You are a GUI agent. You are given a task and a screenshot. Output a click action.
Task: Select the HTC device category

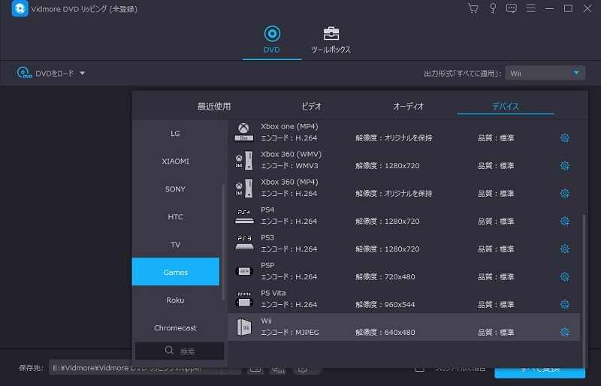(x=176, y=216)
